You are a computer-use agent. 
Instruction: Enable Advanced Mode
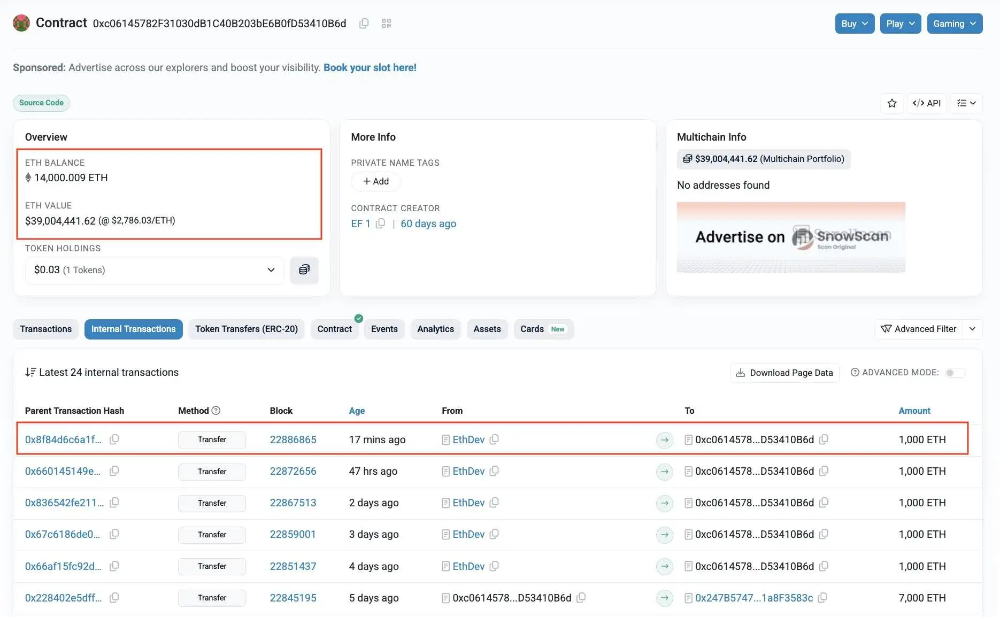click(x=955, y=373)
